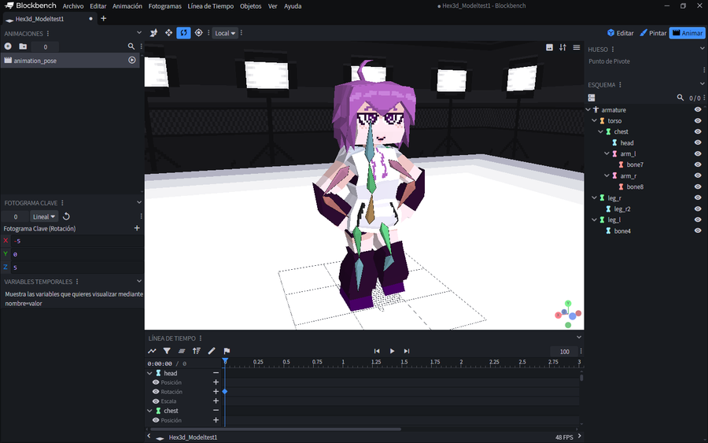Collapse the torso tree node
Screen dimensions: 708x443
[x=595, y=120]
